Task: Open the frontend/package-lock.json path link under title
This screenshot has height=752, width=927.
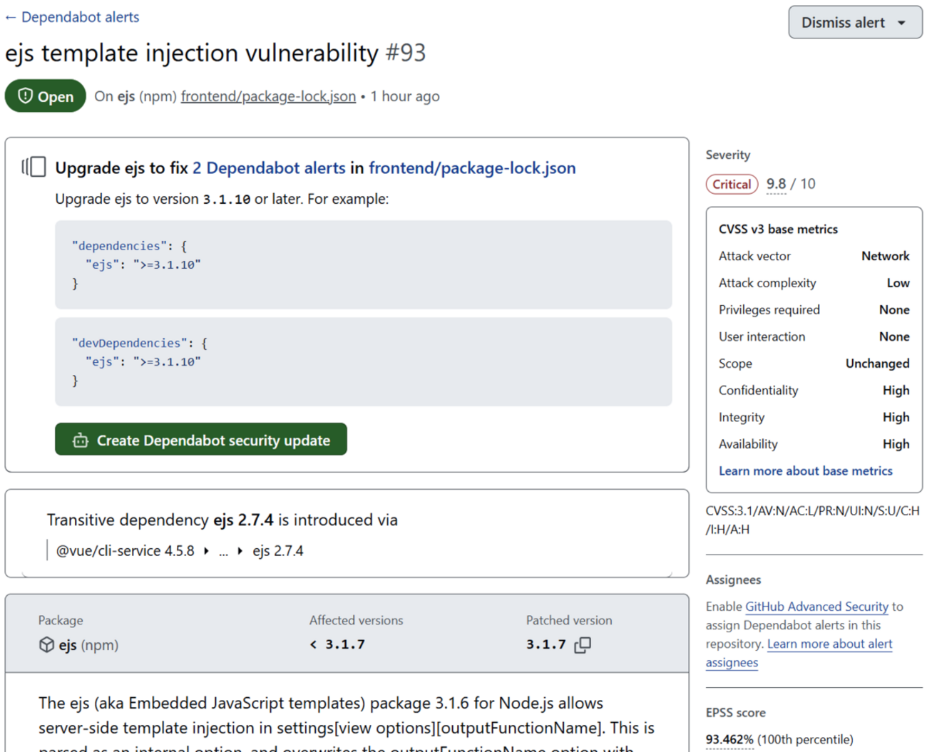Action: 268,96
